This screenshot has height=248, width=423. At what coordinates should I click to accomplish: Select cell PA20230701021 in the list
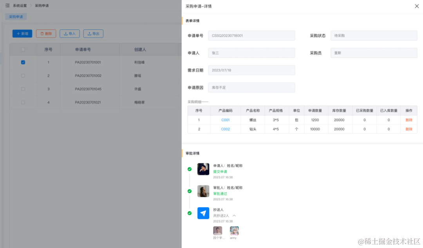pyautogui.click(x=88, y=102)
